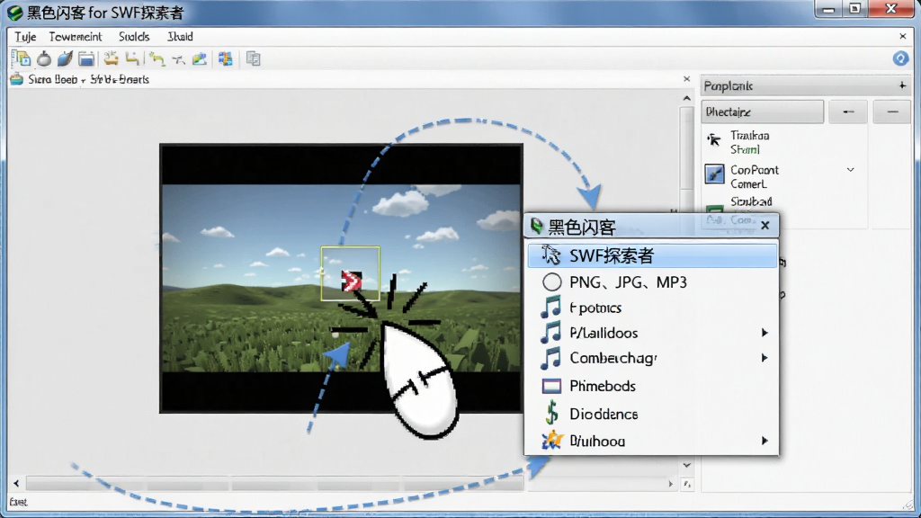Choose the Phimebods menu entry
This screenshot has height=518, width=921.
pos(653,386)
